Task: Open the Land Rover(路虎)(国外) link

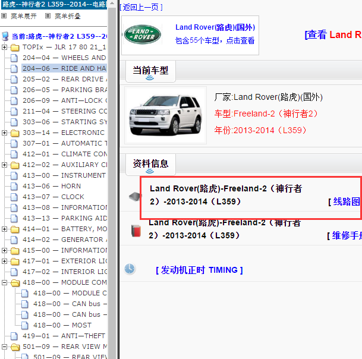Action: coord(215,27)
